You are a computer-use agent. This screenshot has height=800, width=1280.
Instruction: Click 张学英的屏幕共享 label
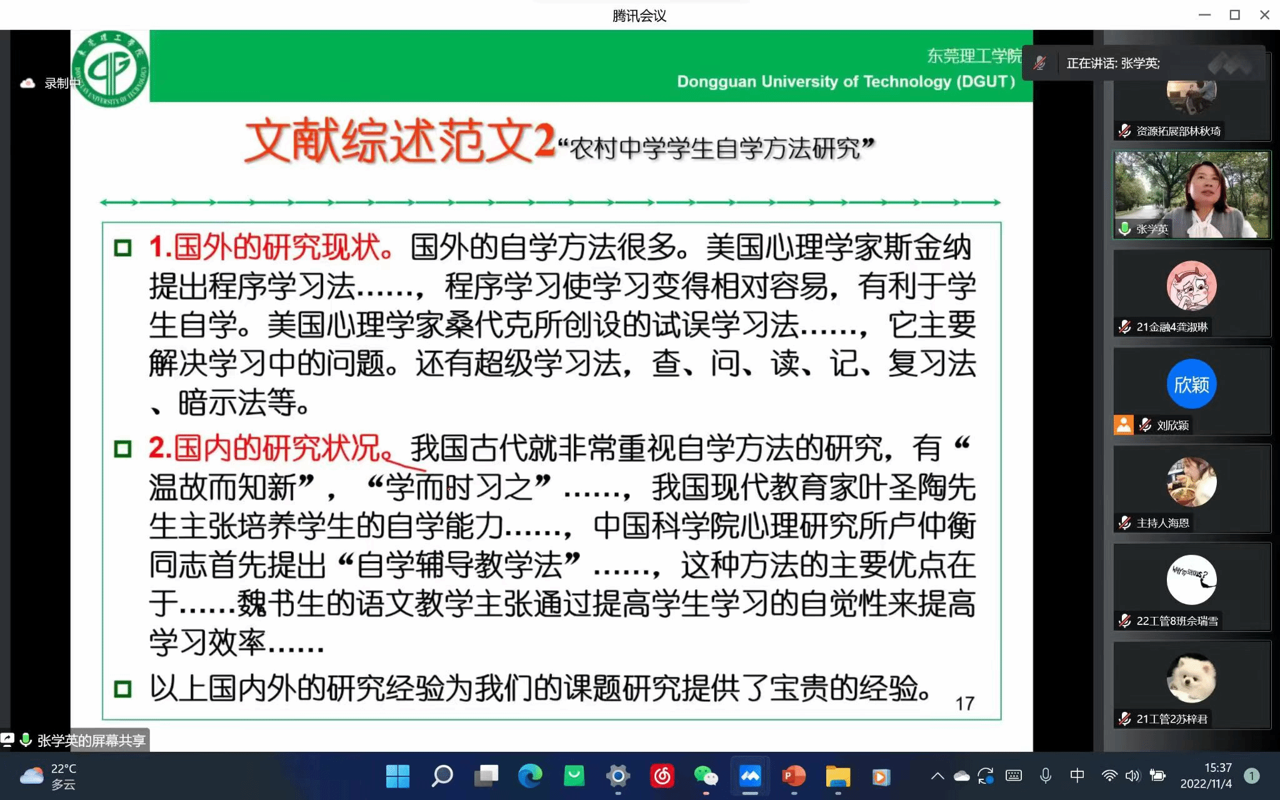[x=91, y=741]
